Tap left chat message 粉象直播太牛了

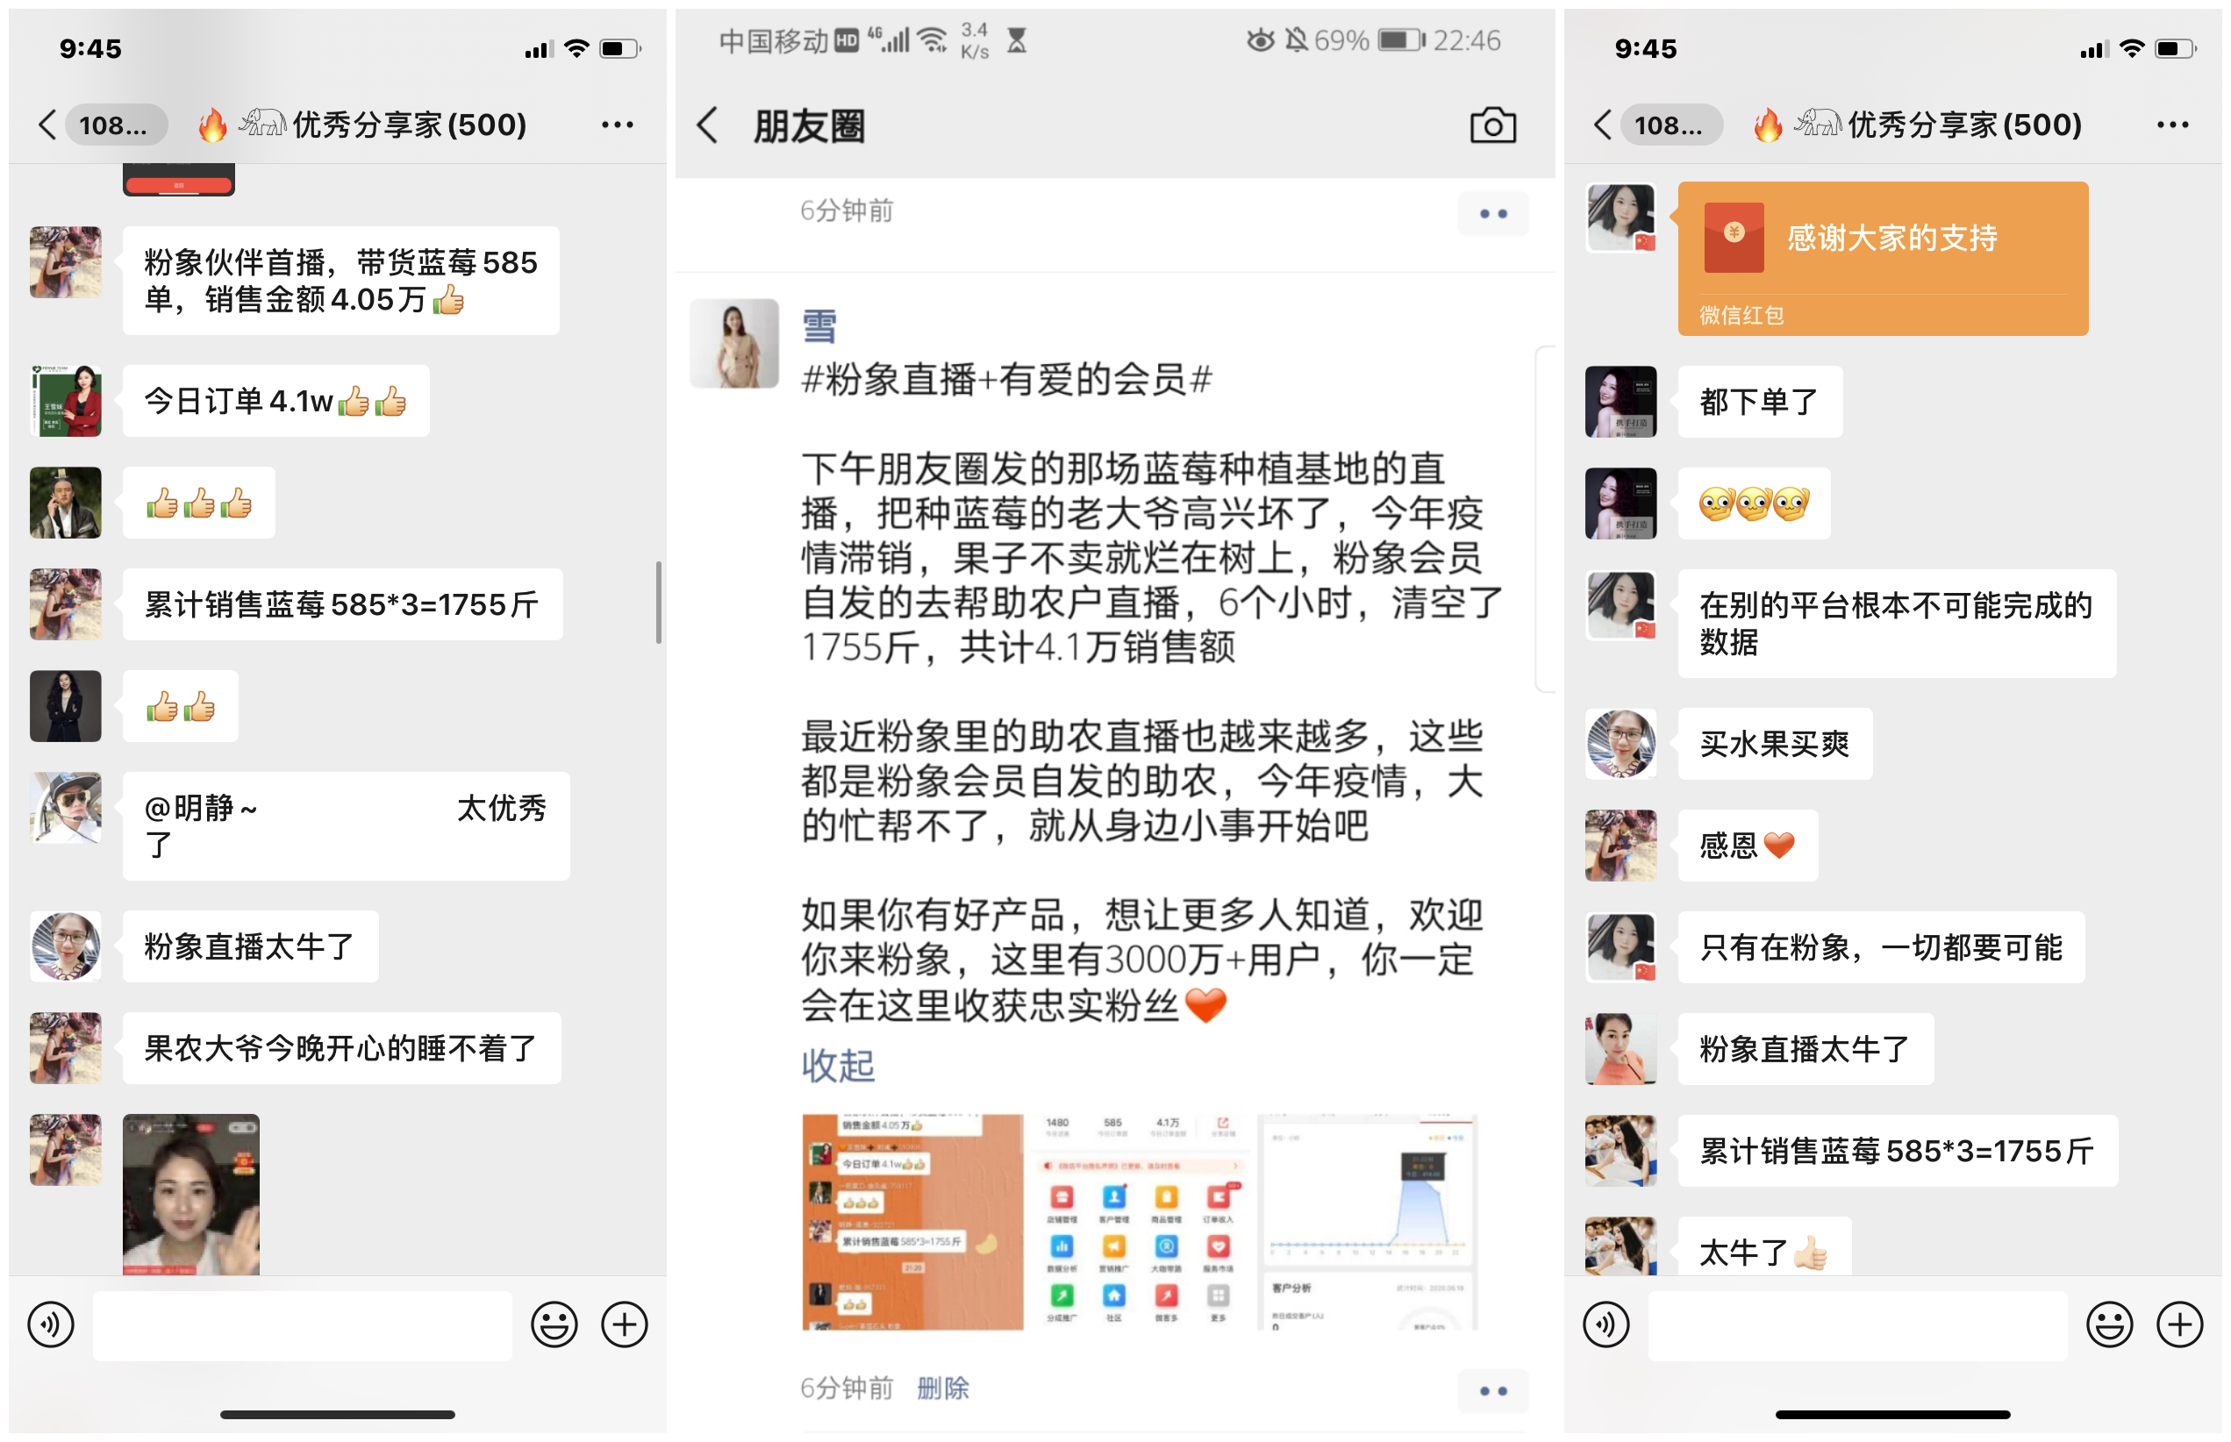point(250,946)
